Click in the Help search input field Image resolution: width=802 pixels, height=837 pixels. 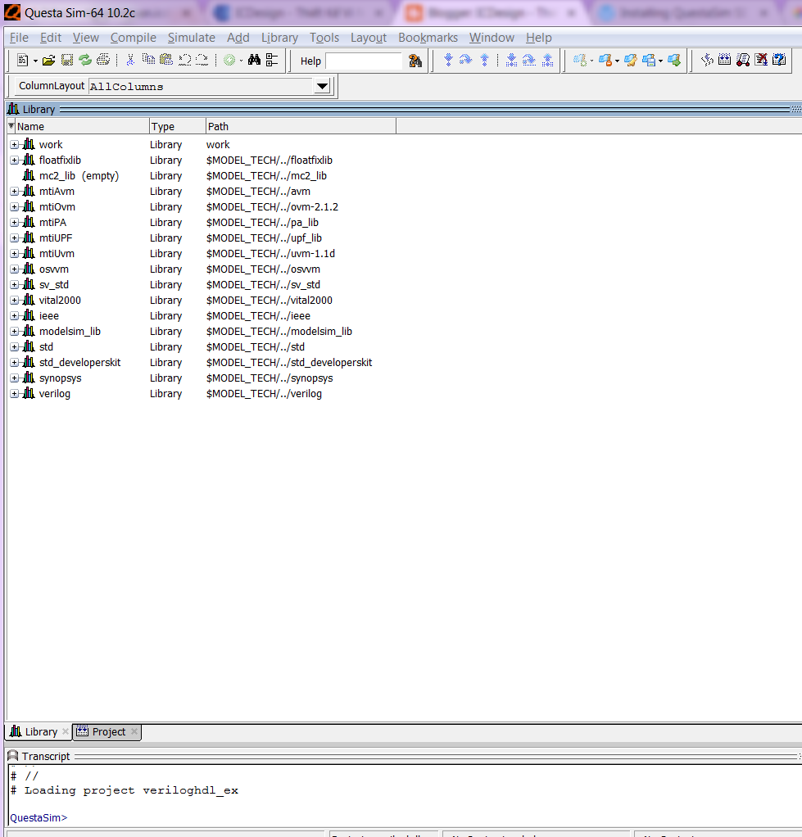coord(364,61)
